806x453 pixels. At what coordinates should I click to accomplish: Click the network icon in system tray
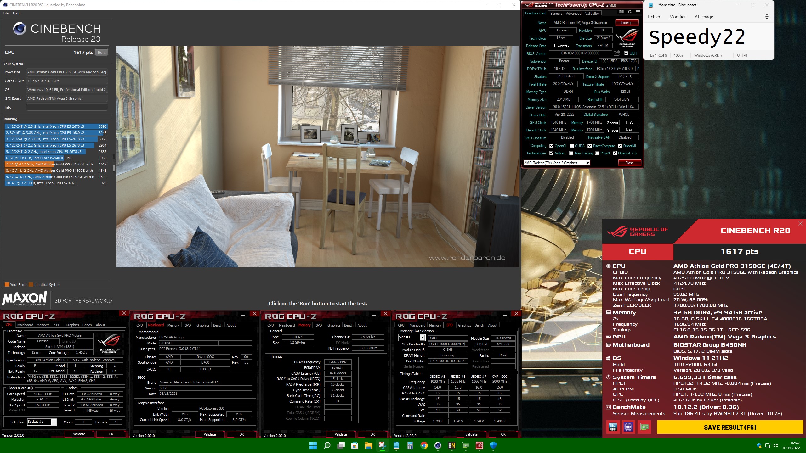(x=768, y=445)
